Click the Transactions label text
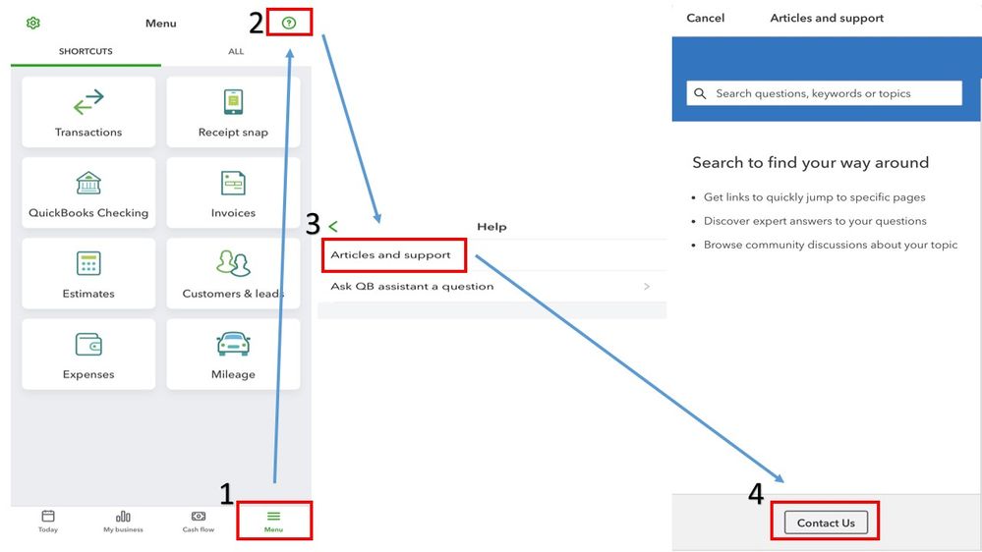This screenshot has width=982, height=552. click(x=88, y=132)
